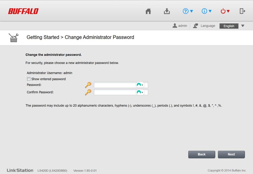Click password manager icon in Password field

[x=140, y=85]
